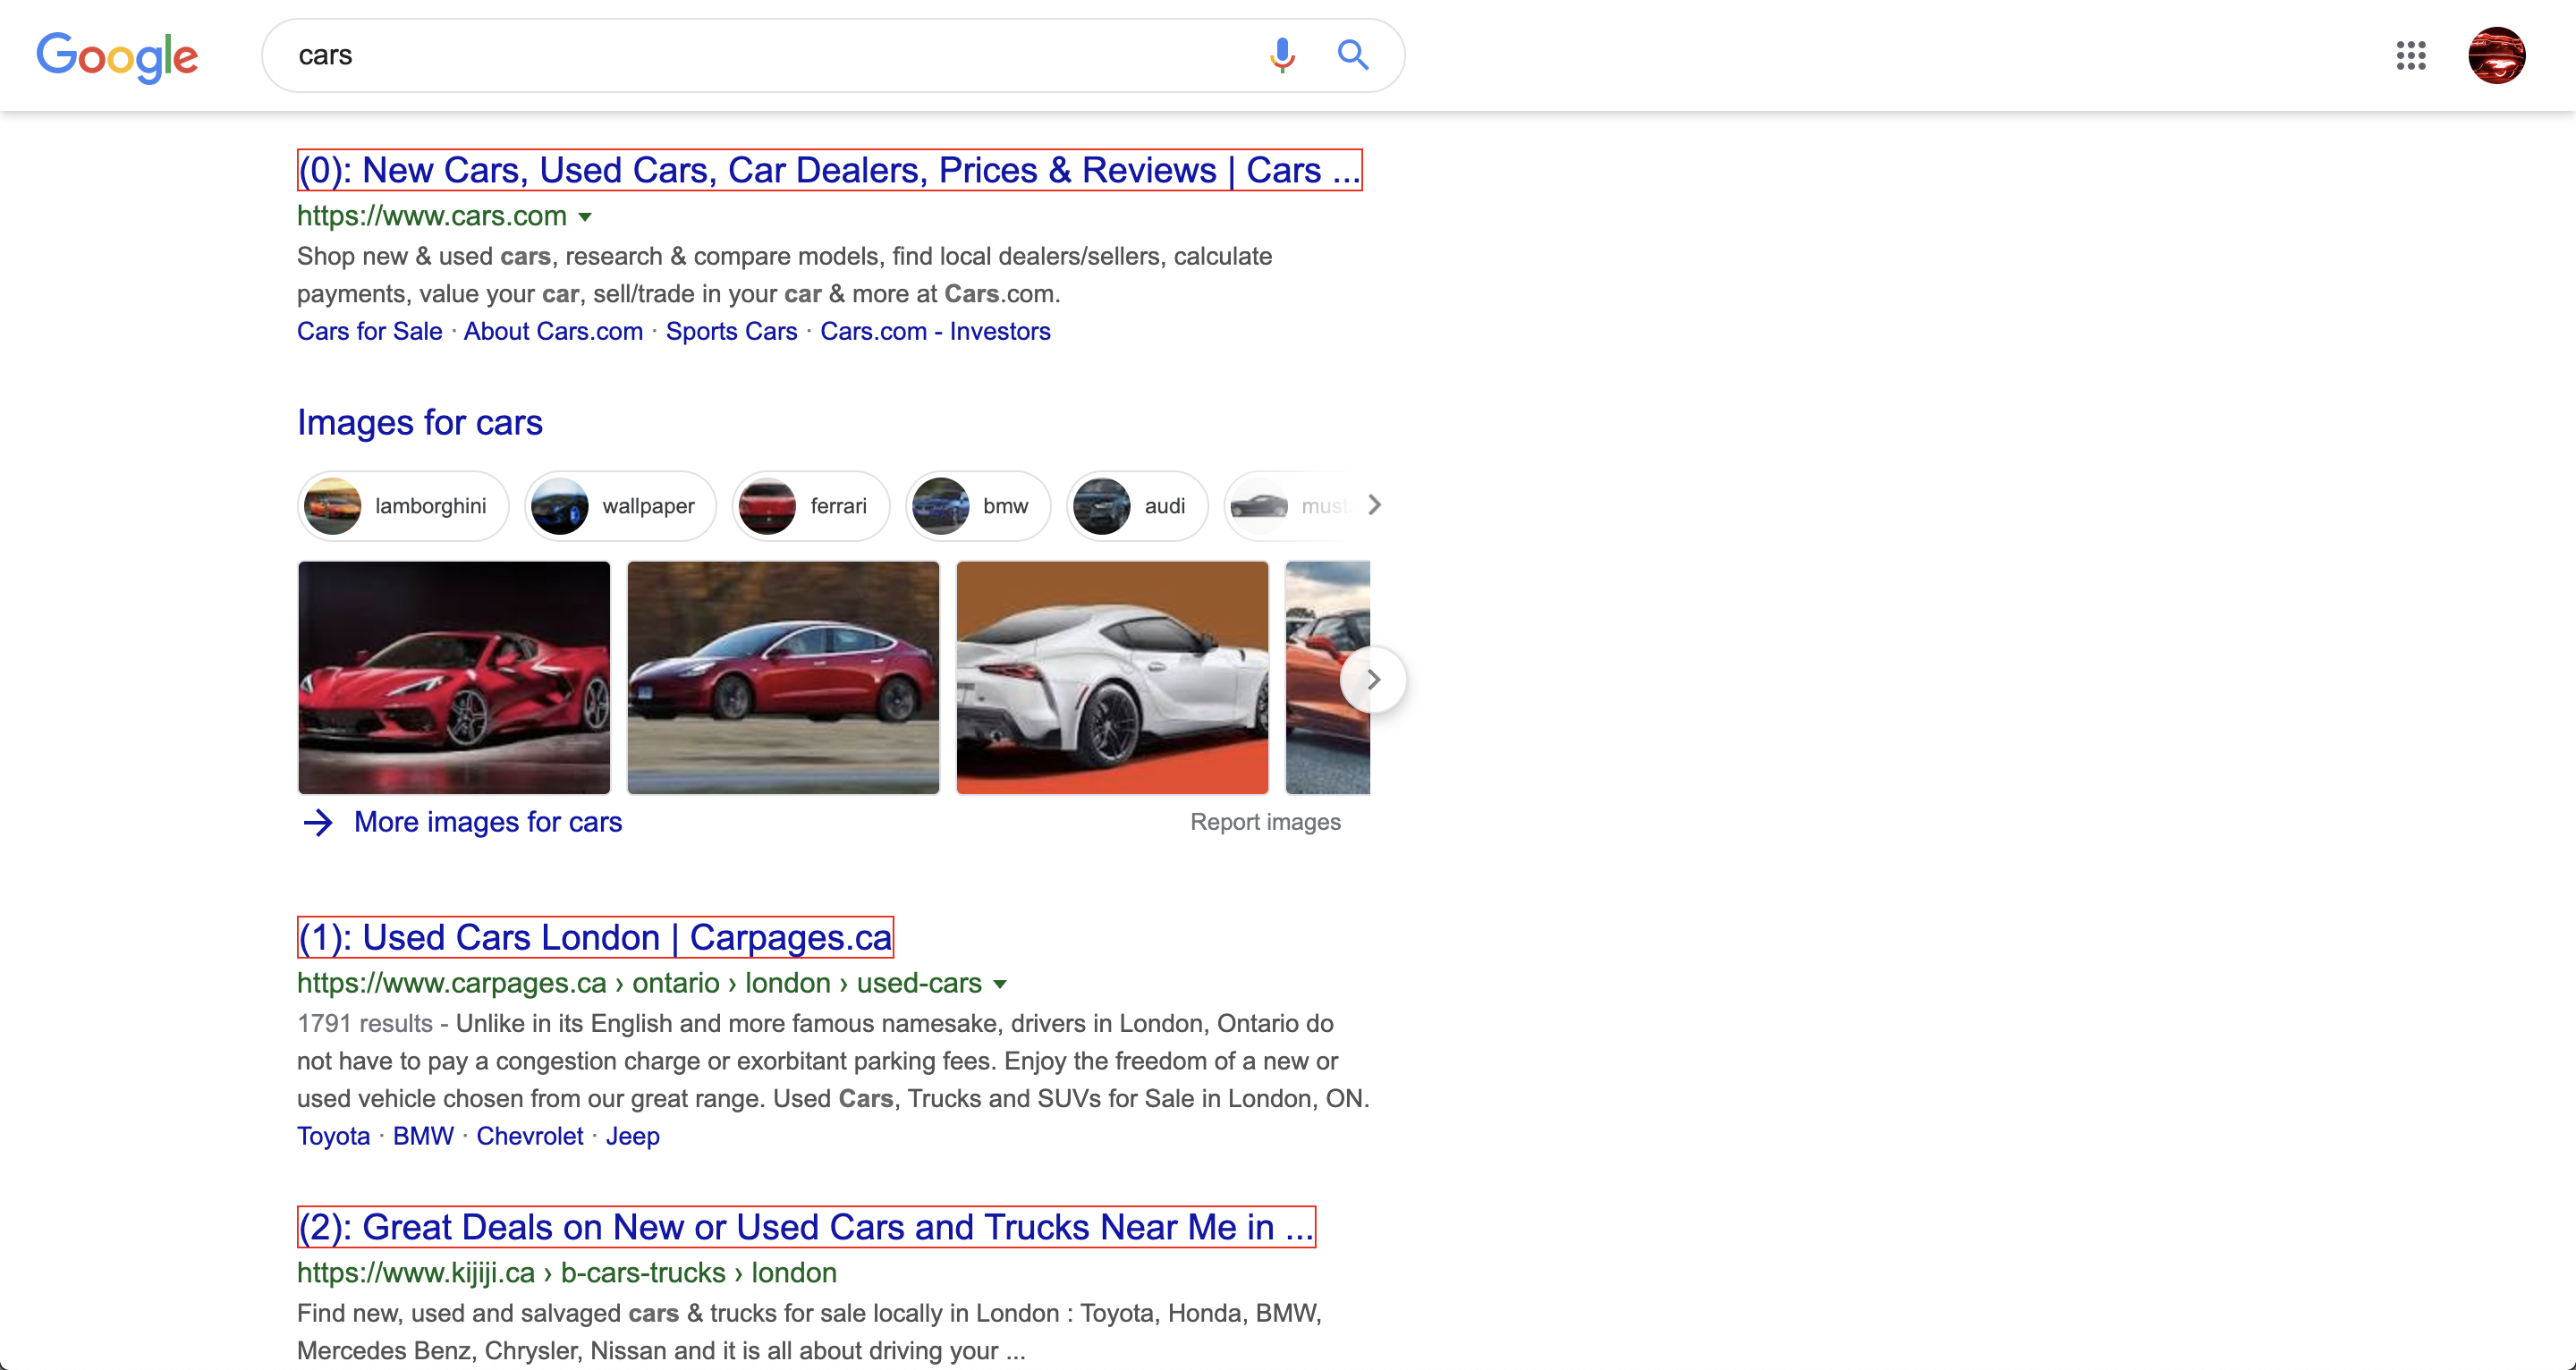Open the dropdown arrow next to carpages.ca URL
The height and width of the screenshot is (1370, 2576).
point(1000,984)
